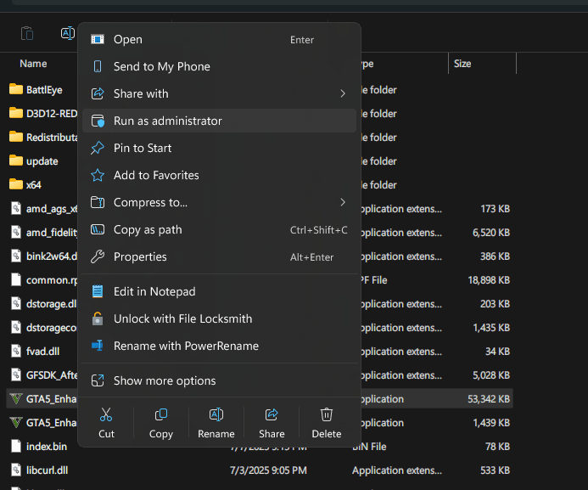
Task: Choose Rename with PowerRename
Action: click(x=186, y=346)
